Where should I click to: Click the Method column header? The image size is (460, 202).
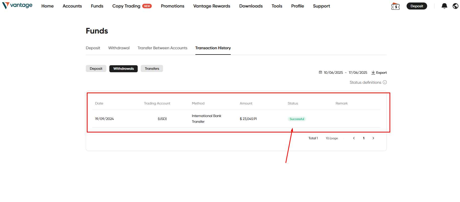pyautogui.click(x=198, y=103)
